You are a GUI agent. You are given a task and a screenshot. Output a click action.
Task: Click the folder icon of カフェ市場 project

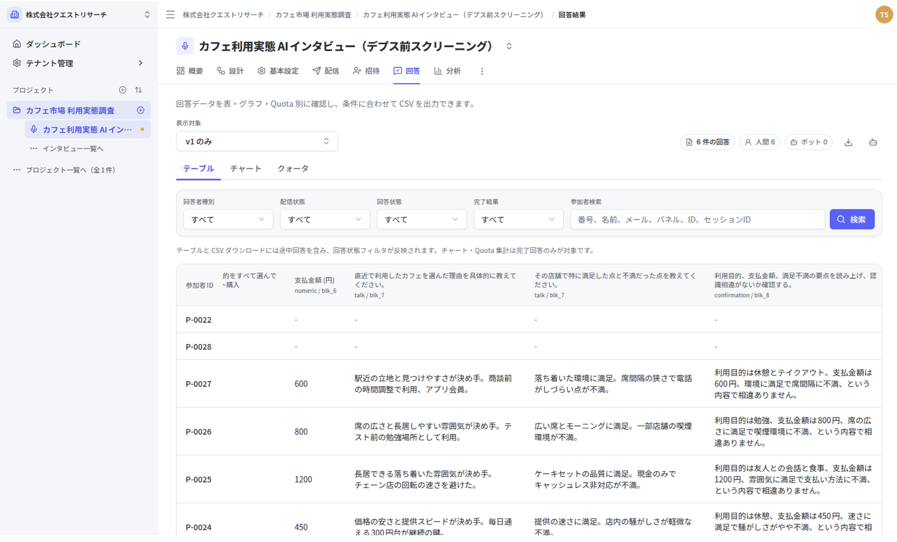[x=17, y=110]
